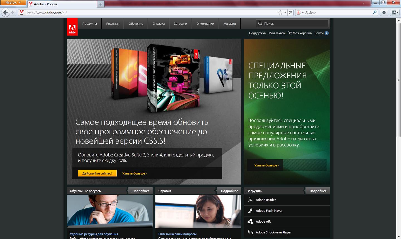Open a new tab with plus button
Screen dimensions: 401x239
pos(101,4)
